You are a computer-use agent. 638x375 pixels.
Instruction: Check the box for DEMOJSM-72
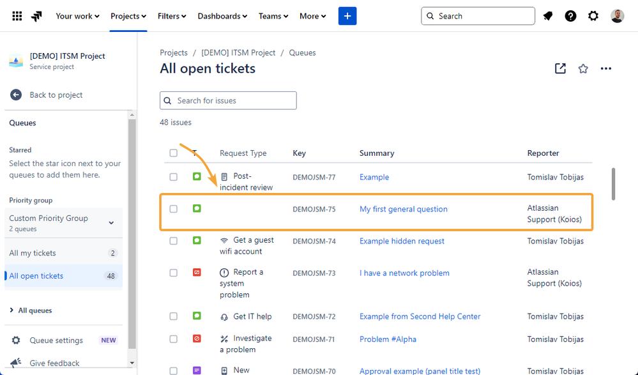click(173, 316)
